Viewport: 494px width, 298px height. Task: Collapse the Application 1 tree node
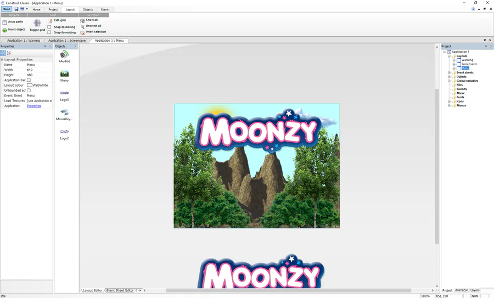[444, 52]
